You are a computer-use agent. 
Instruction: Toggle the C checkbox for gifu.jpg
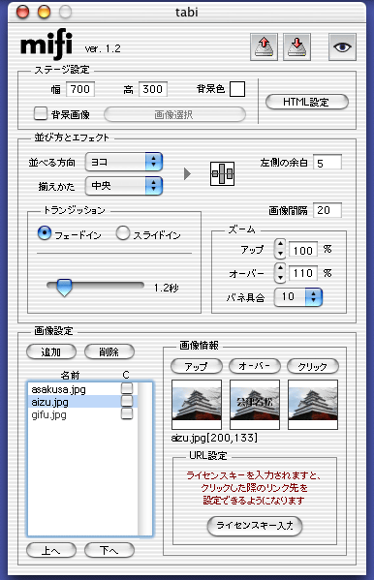coord(127,413)
